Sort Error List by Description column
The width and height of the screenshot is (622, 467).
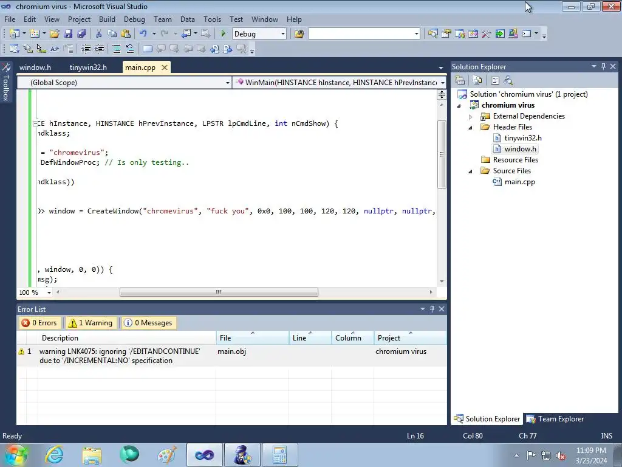point(127,337)
